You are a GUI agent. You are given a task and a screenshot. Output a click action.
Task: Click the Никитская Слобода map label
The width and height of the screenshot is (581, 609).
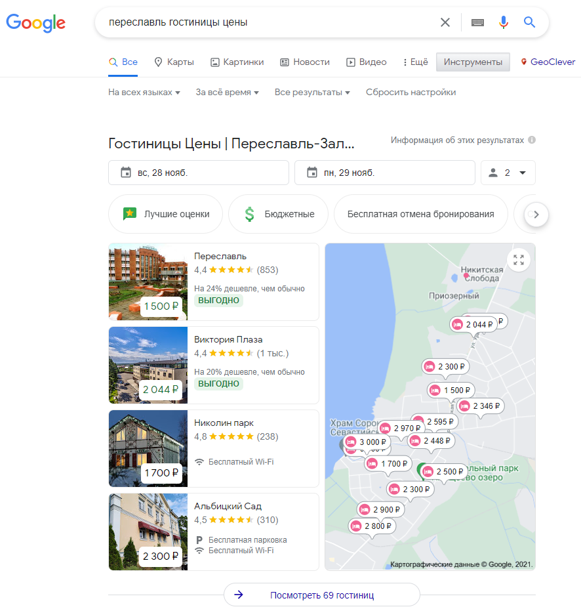coord(482,274)
